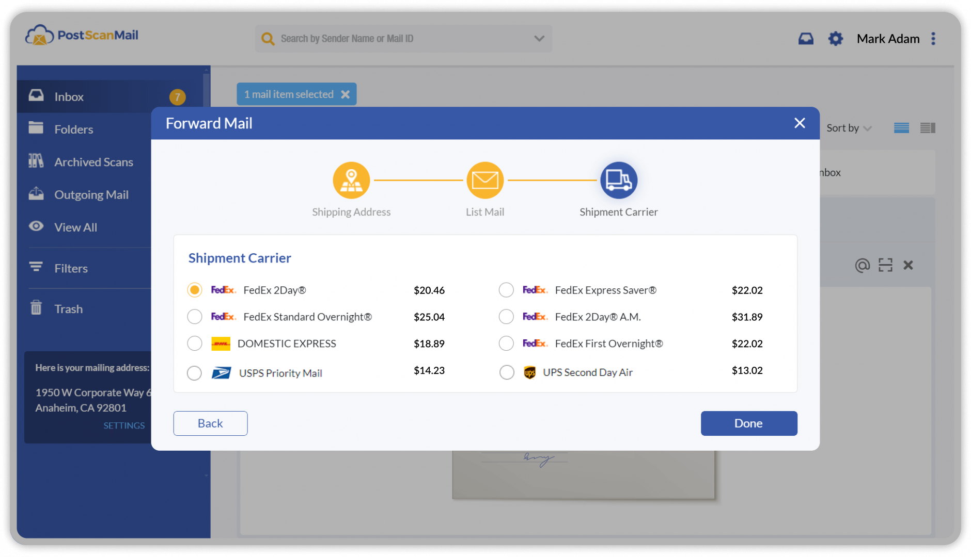This screenshot has height=557, width=971.
Task: Switch to the grid layout view icon
Action: click(x=927, y=127)
